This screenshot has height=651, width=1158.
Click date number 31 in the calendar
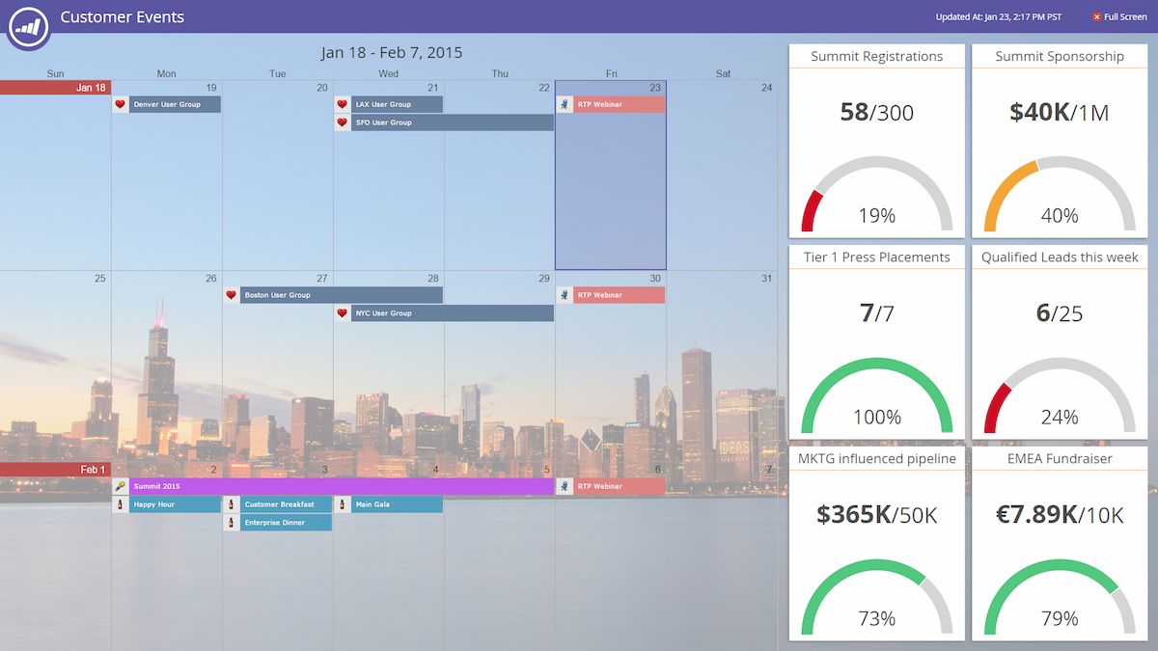[x=767, y=279]
